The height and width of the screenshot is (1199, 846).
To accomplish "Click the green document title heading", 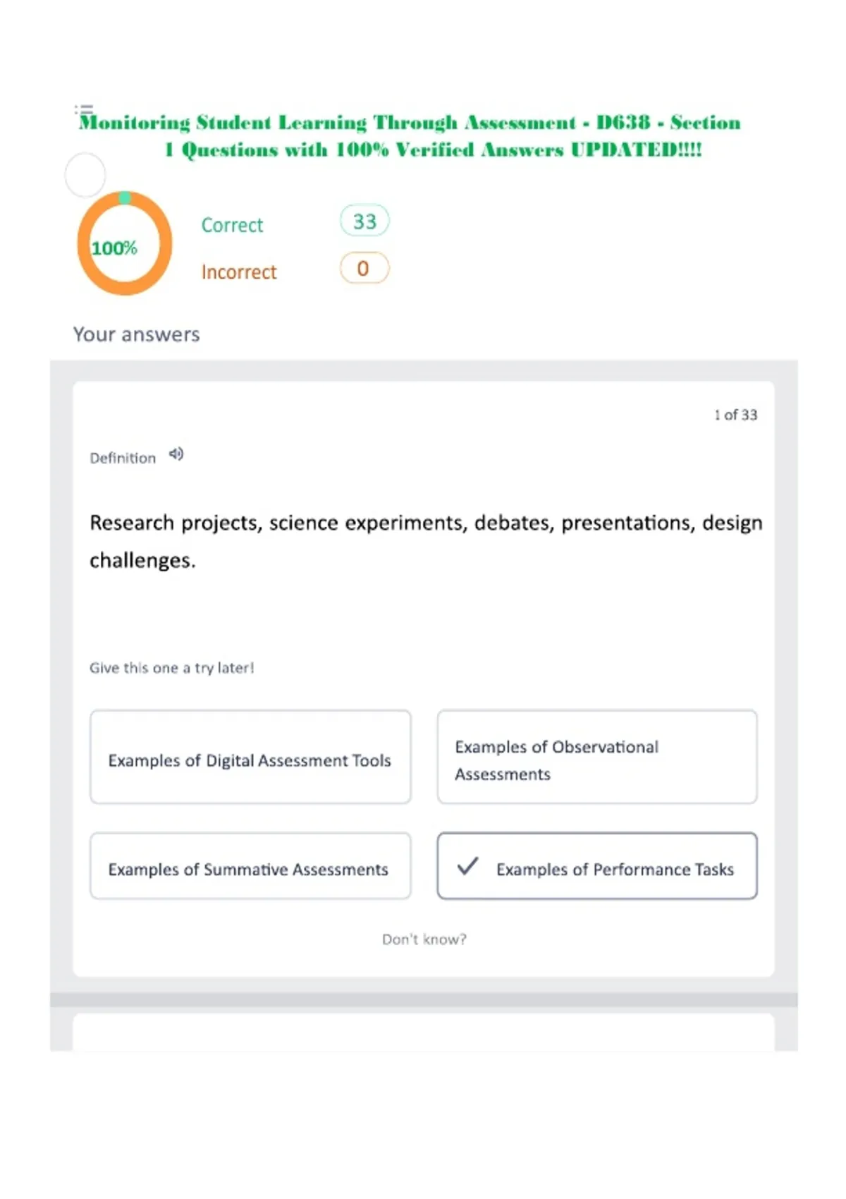I will click(x=410, y=136).
